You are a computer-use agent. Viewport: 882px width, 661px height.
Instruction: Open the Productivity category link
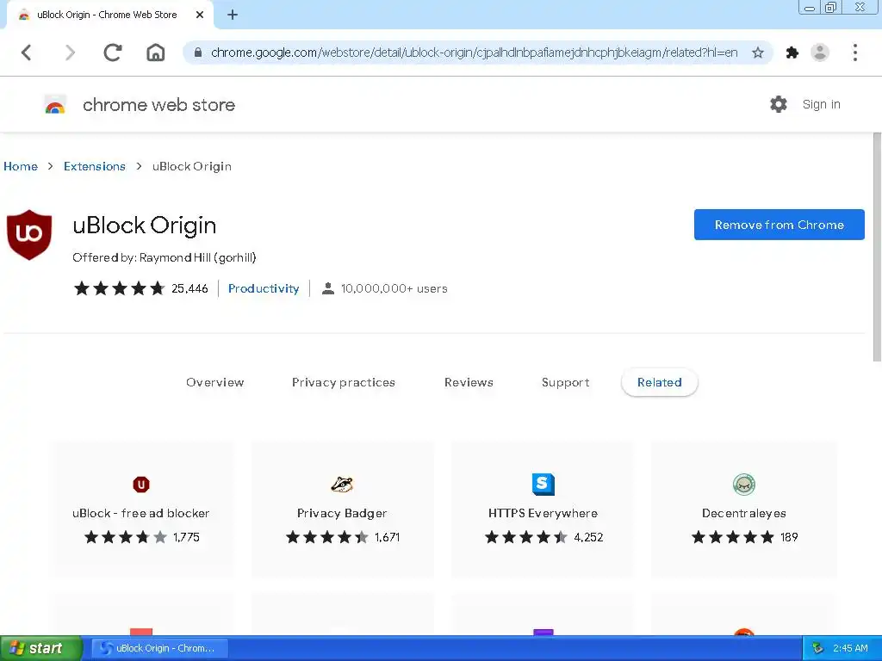click(x=264, y=288)
